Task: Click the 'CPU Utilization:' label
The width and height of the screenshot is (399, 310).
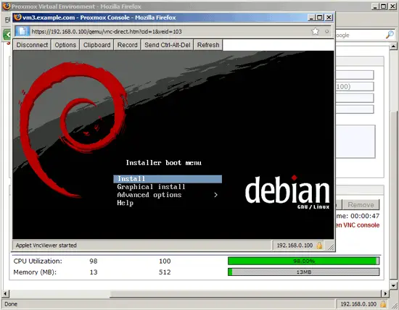Action: [38, 261]
